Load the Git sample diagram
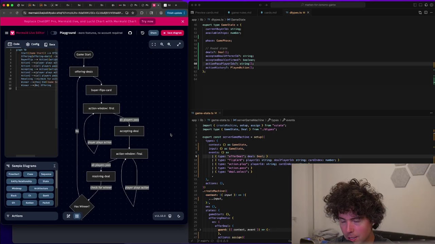 (x=13, y=203)
